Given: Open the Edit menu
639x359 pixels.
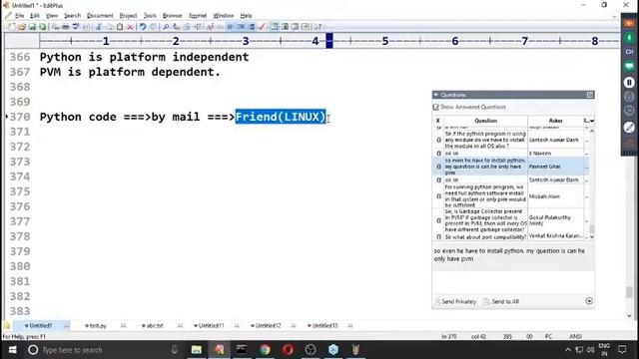Looking at the screenshot, I should (35, 16).
